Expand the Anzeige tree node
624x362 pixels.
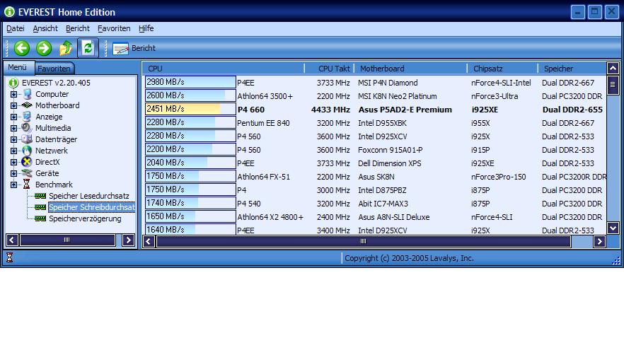tap(14, 117)
